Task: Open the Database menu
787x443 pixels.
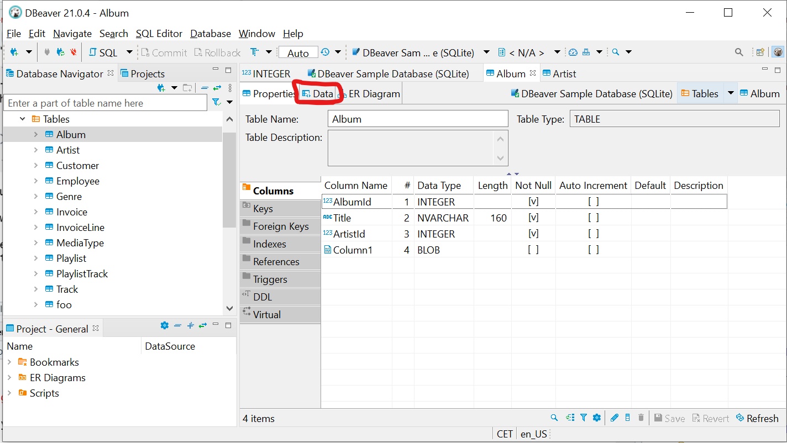Action: pyautogui.click(x=211, y=34)
